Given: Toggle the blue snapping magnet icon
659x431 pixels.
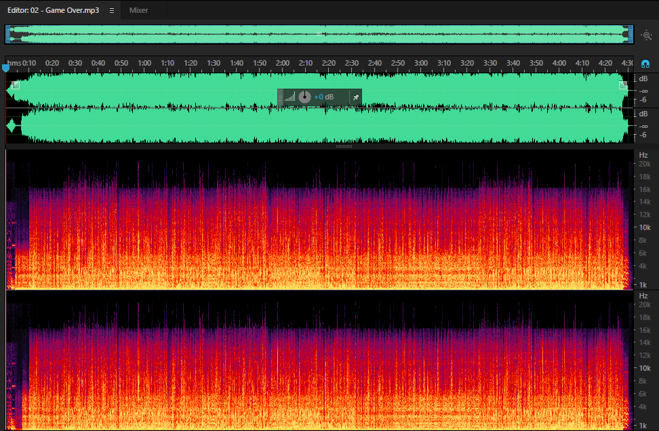Looking at the screenshot, I should pos(645,64).
